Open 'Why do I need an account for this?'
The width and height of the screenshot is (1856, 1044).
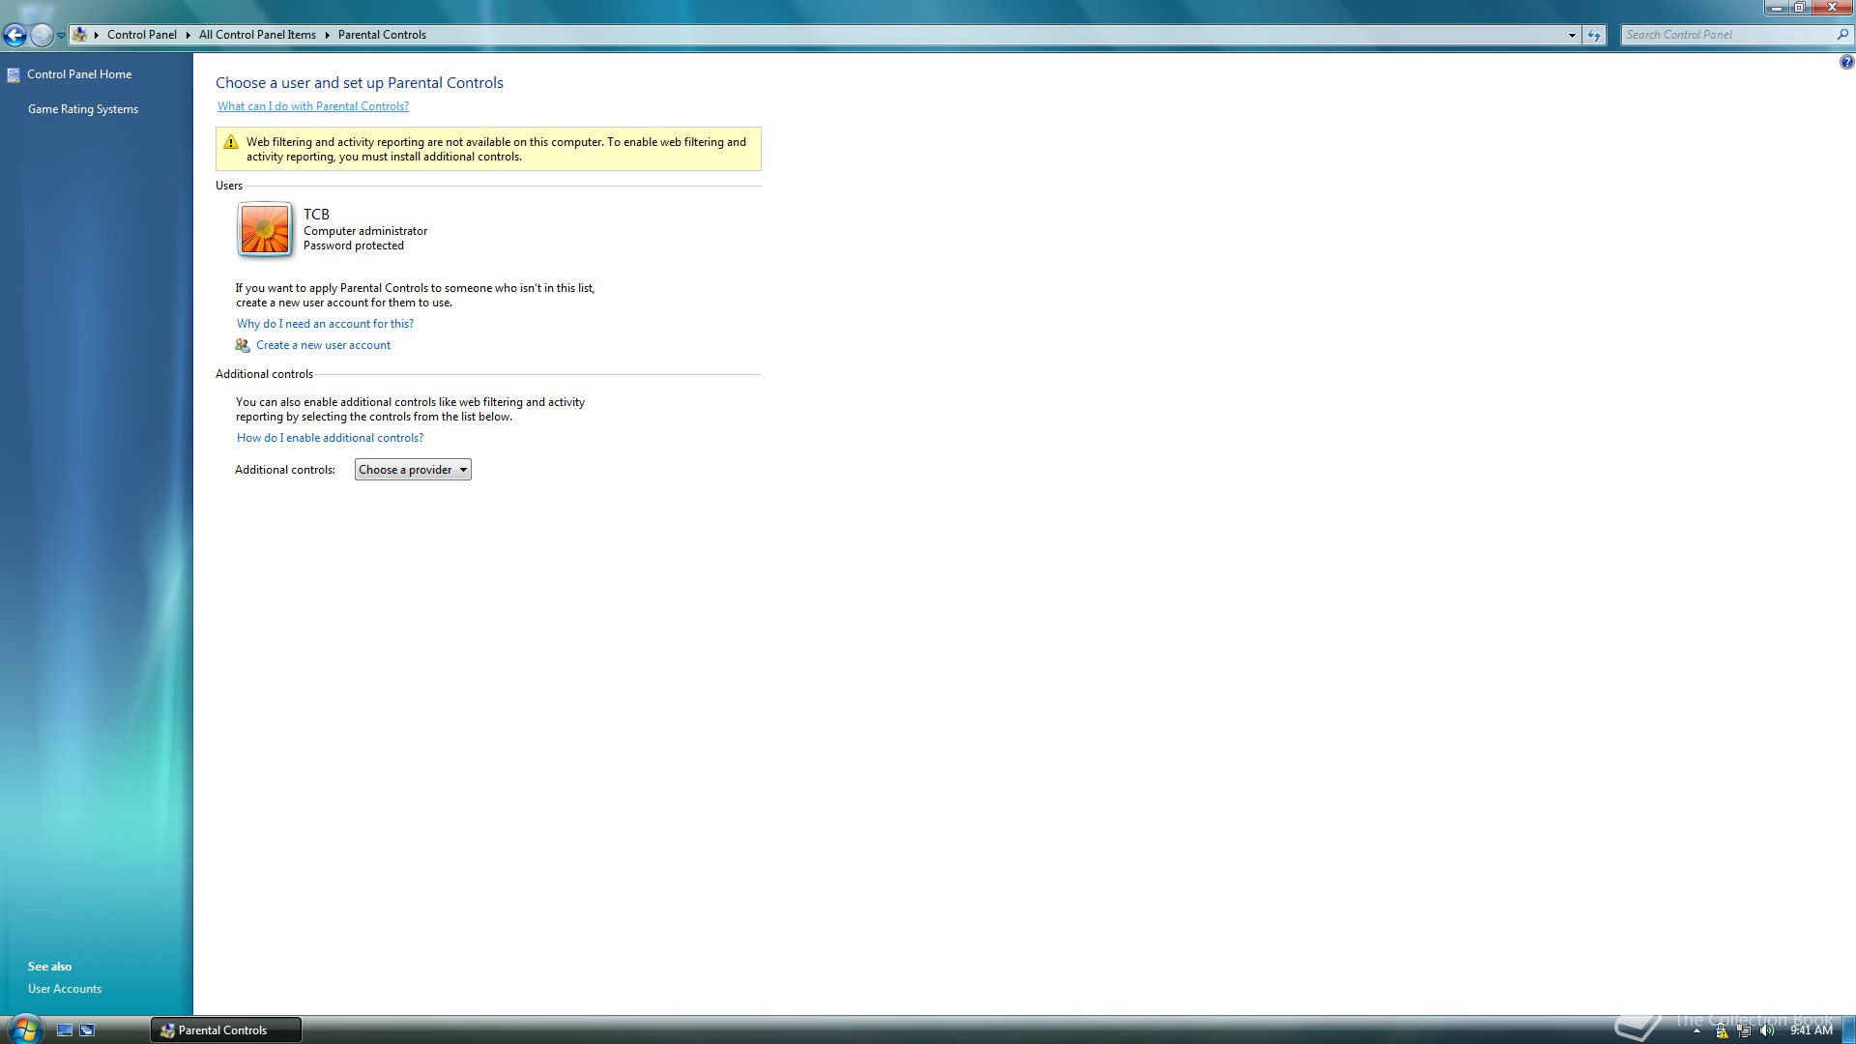325,324
